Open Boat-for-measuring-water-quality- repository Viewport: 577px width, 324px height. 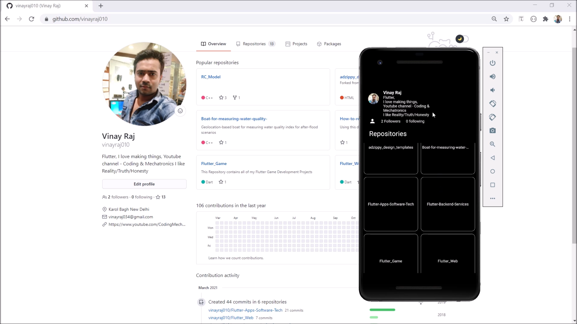click(234, 119)
